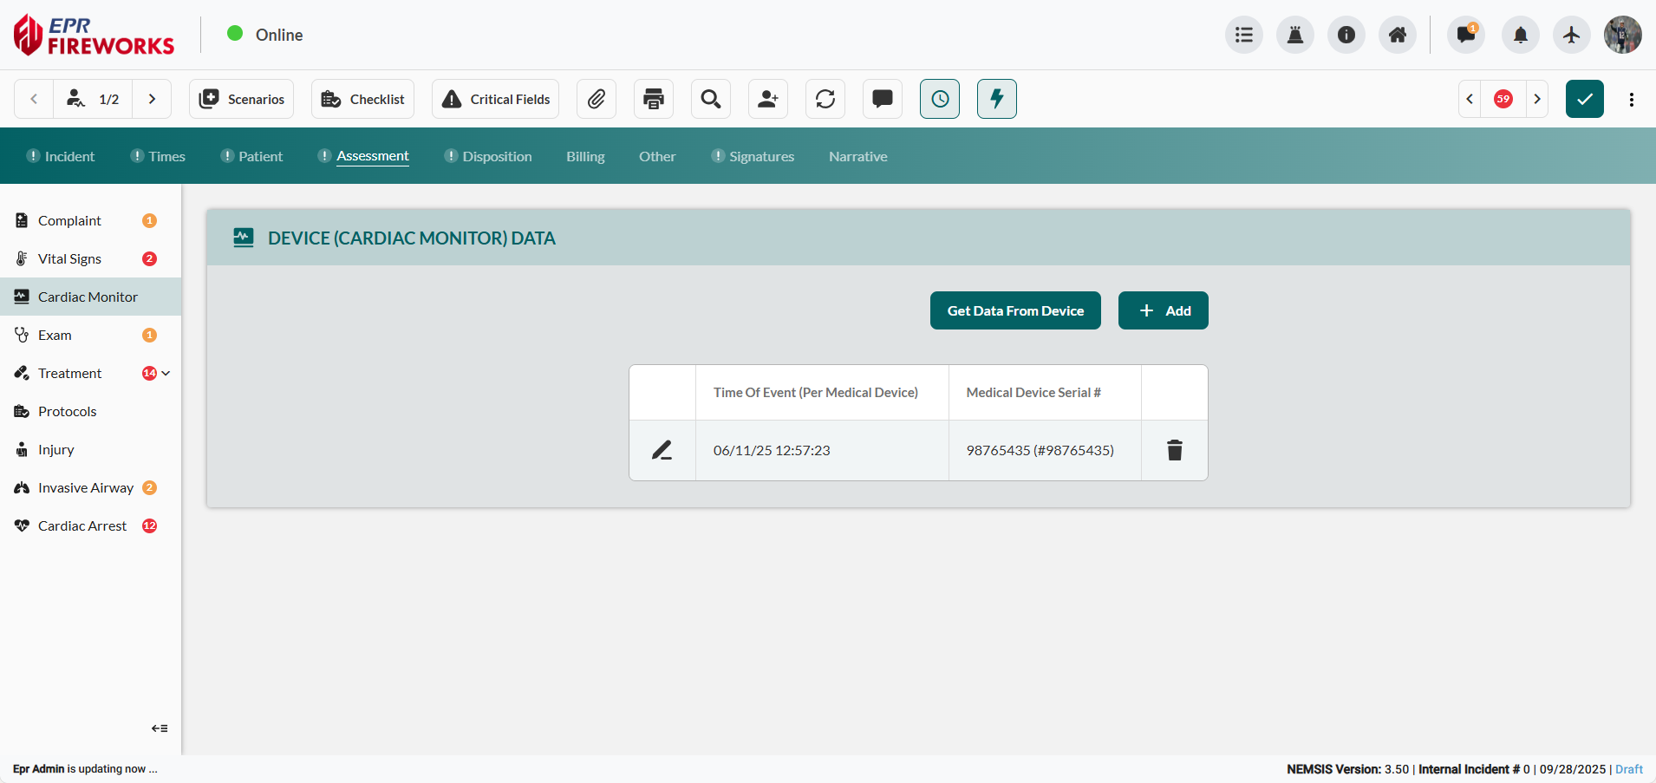Expand the Treatment section chevron
The width and height of the screenshot is (1656, 783).
166,374
